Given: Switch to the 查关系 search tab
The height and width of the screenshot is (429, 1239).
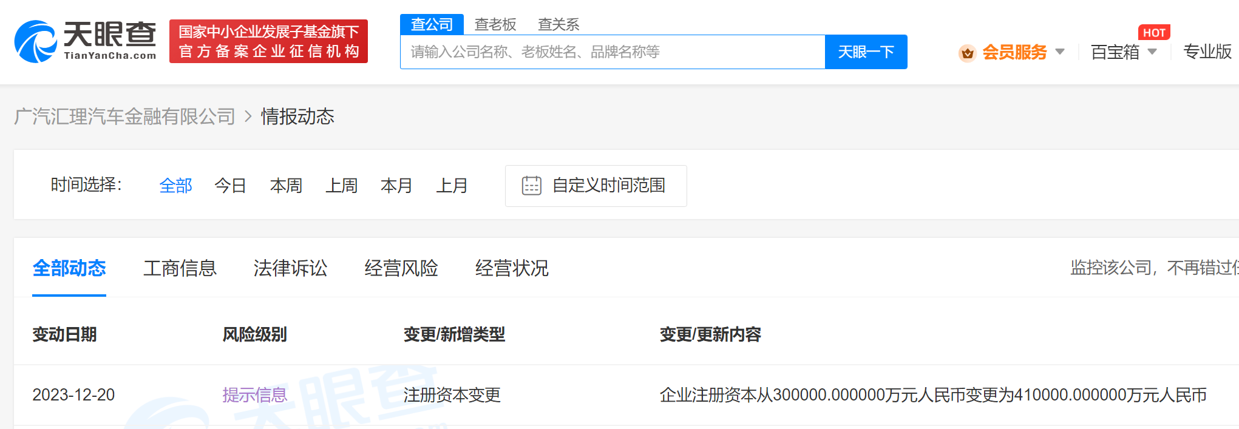Looking at the screenshot, I should (558, 24).
